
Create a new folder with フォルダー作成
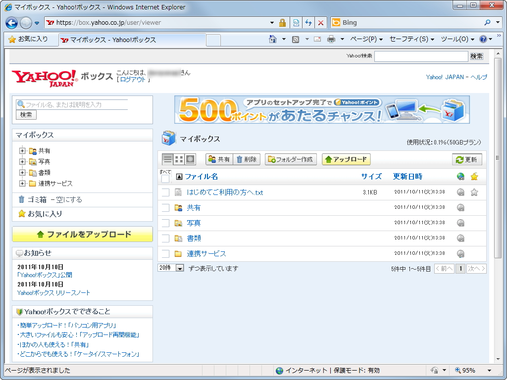[x=291, y=159]
